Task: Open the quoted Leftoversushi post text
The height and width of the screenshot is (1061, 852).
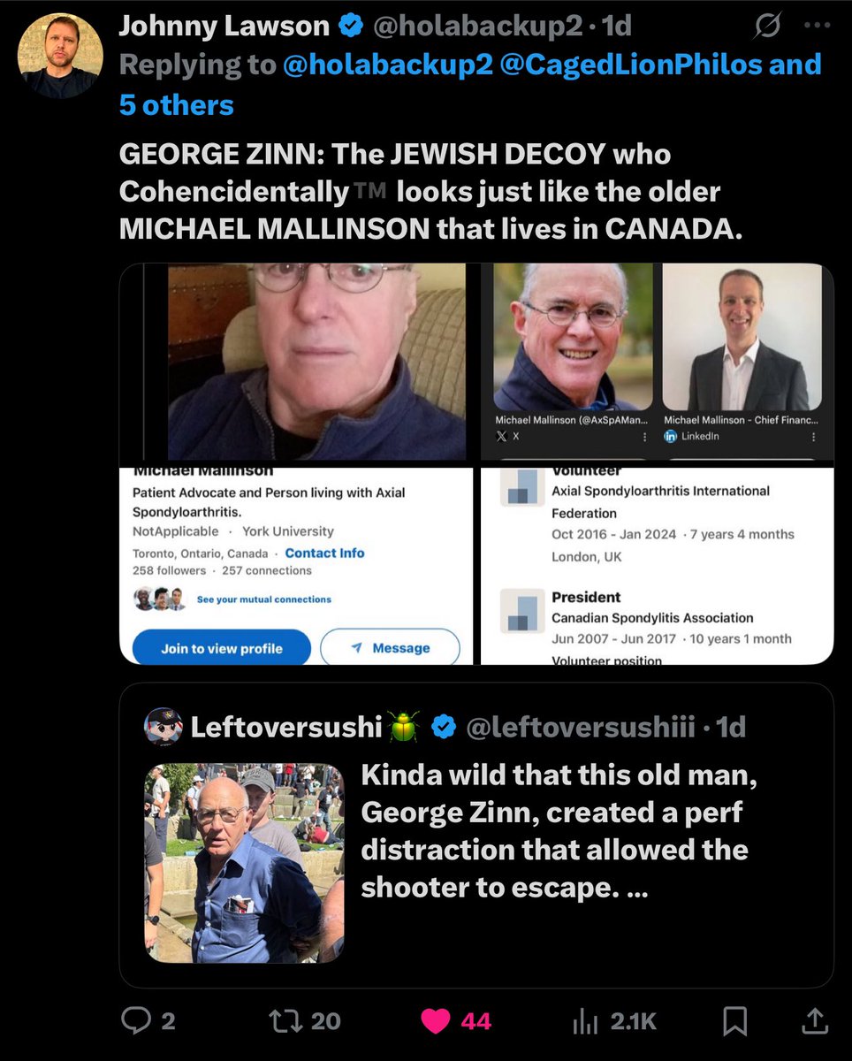Action: click(559, 833)
